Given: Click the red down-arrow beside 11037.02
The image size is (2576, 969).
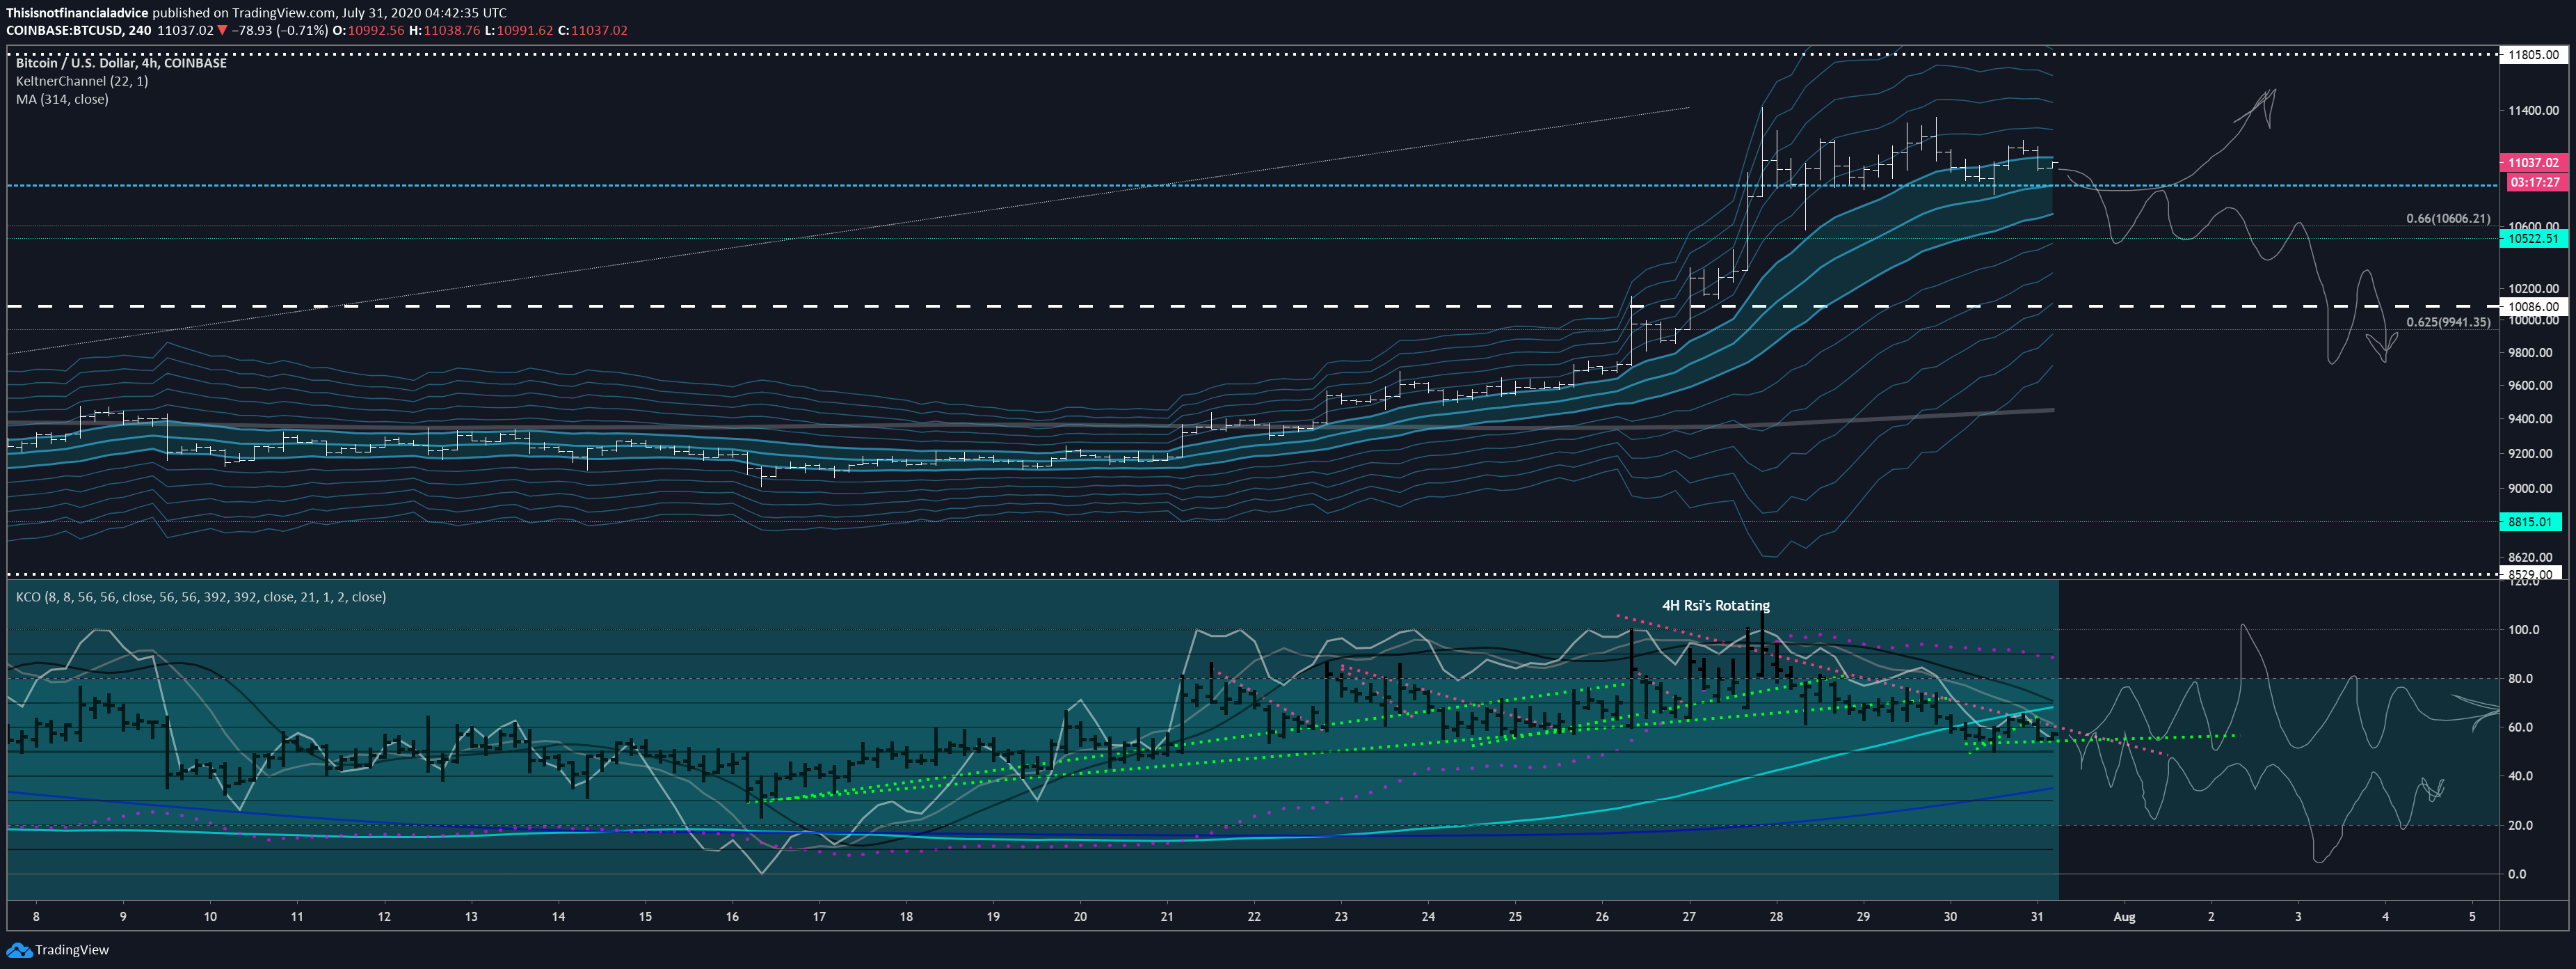Looking at the screenshot, I should 222,30.
